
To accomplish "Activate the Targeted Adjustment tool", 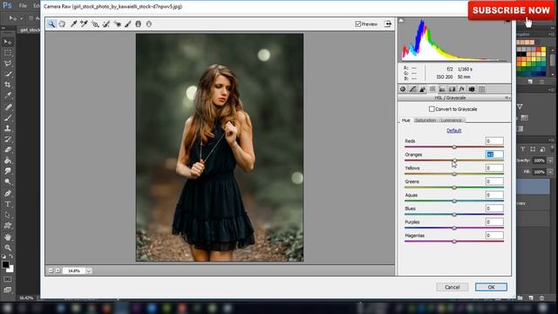I will (x=95, y=24).
